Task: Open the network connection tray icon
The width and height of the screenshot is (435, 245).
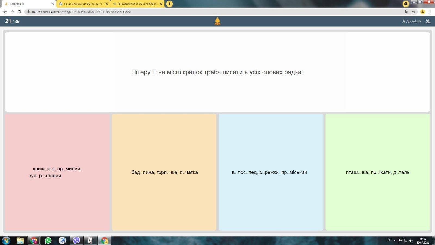Action: [406, 241]
